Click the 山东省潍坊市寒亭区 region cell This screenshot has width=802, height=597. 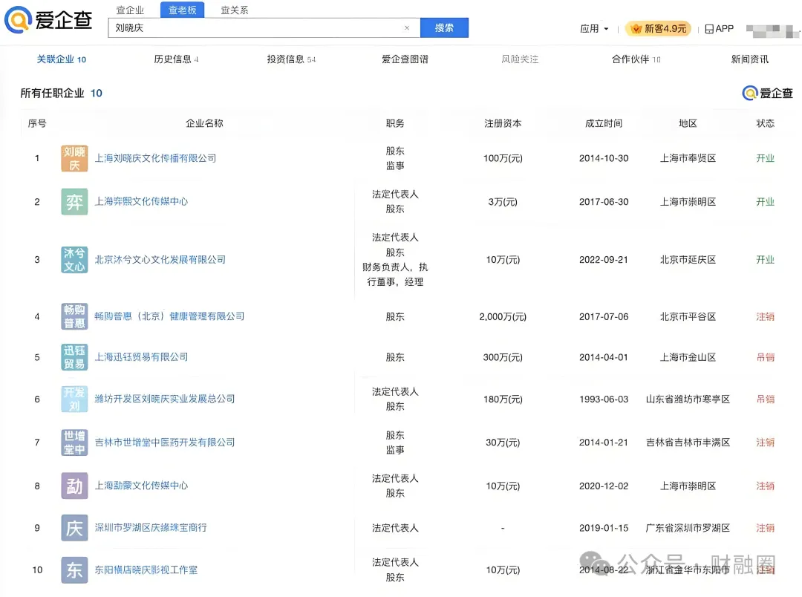click(x=688, y=399)
